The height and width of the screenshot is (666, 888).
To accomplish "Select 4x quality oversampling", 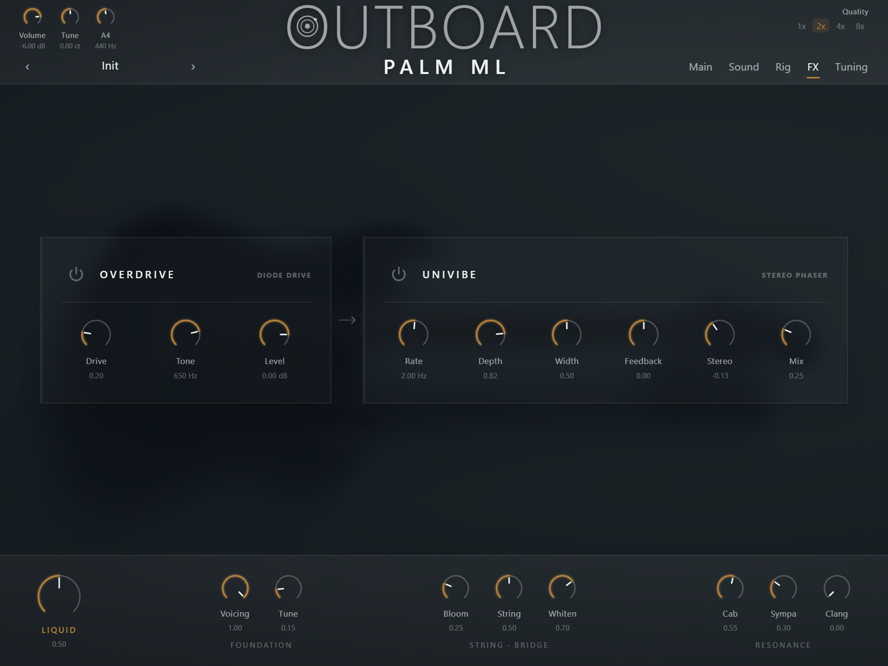I will coord(841,26).
